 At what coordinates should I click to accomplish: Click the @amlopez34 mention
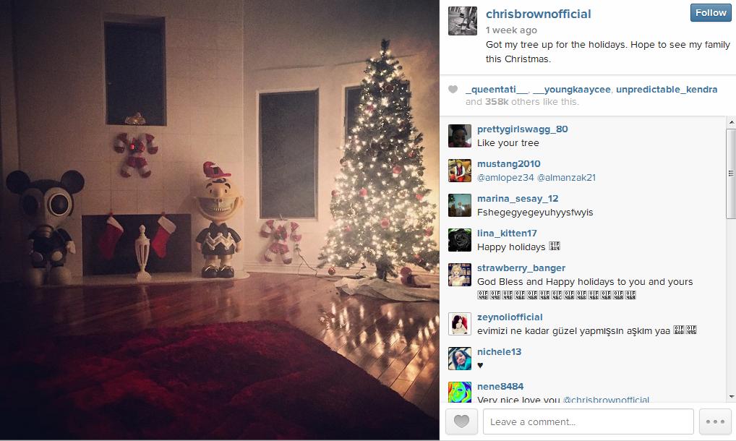coord(505,177)
